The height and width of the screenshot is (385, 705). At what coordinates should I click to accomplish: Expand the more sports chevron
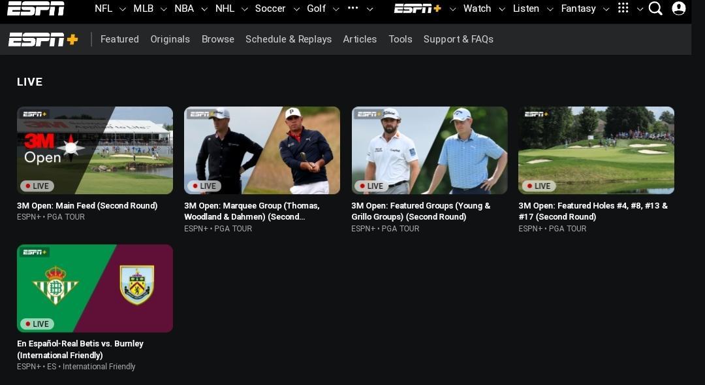click(369, 9)
